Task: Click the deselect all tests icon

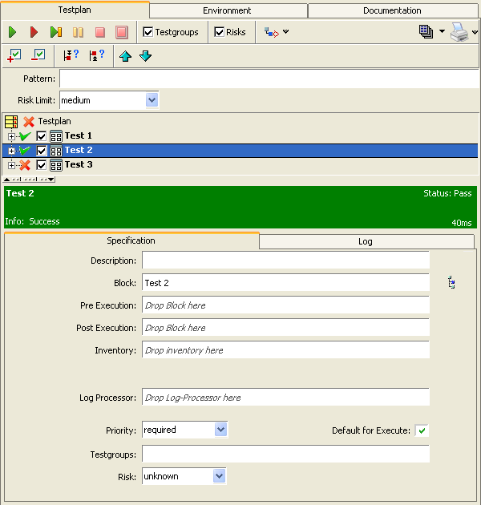Action: coord(38,55)
